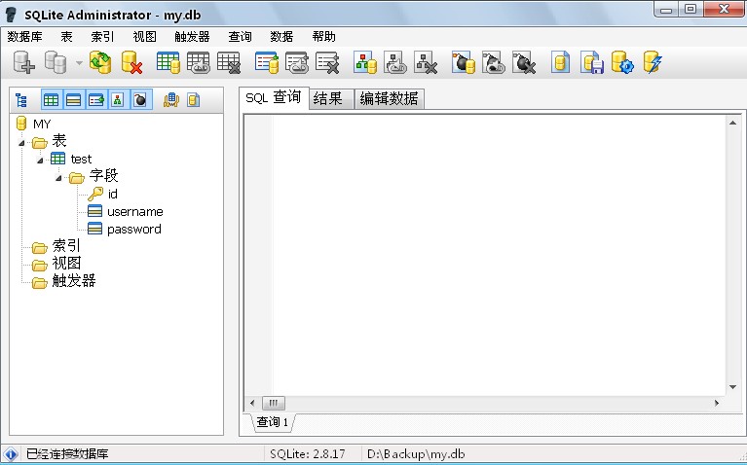Click the open SQL query file icon
Viewport: 747px width, 465px height.
pyautogui.click(x=561, y=62)
